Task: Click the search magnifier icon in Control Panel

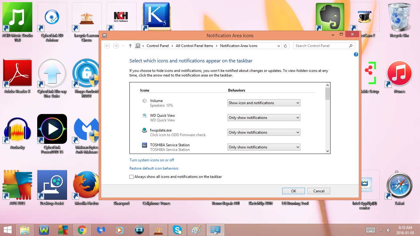Action: [351, 46]
